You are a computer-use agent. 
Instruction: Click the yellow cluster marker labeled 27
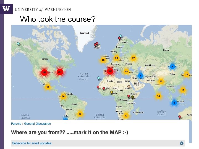[133, 58]
